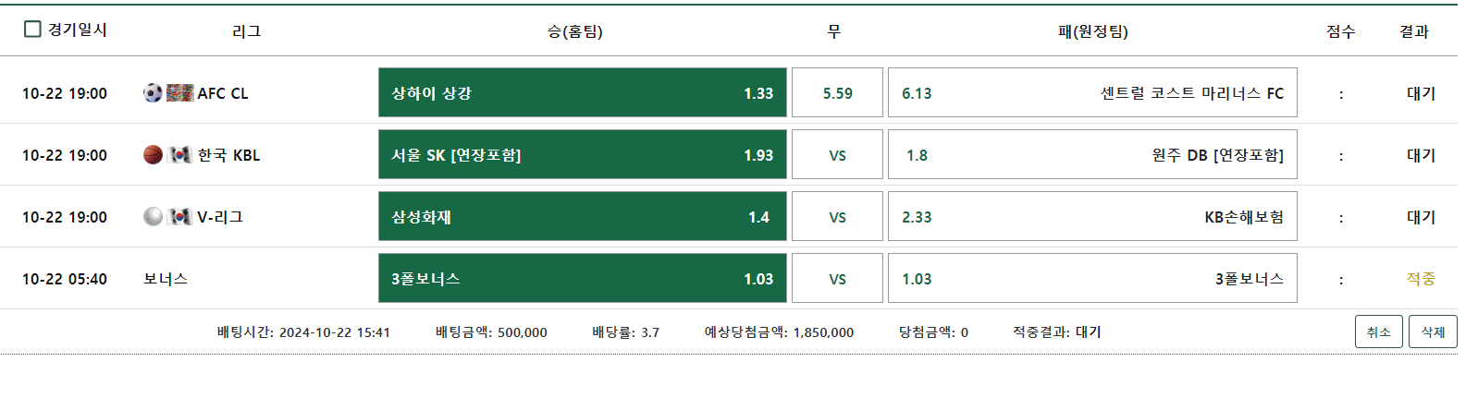Click the volleyball icon in the V-리그 row

point(153,216)
